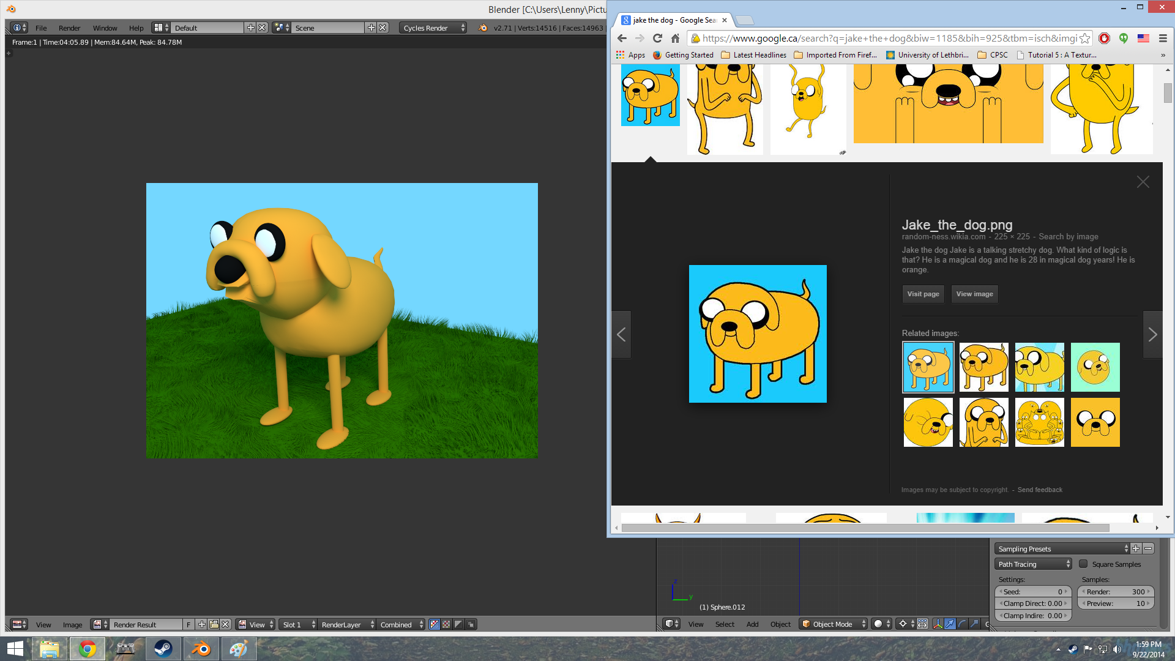Open Slot 1 dropdown
1175x661 pixels.
pyautogui.click(x=298, y=624)
